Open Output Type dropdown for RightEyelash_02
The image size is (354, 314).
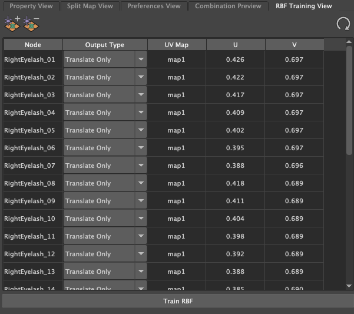pos(105,77)
